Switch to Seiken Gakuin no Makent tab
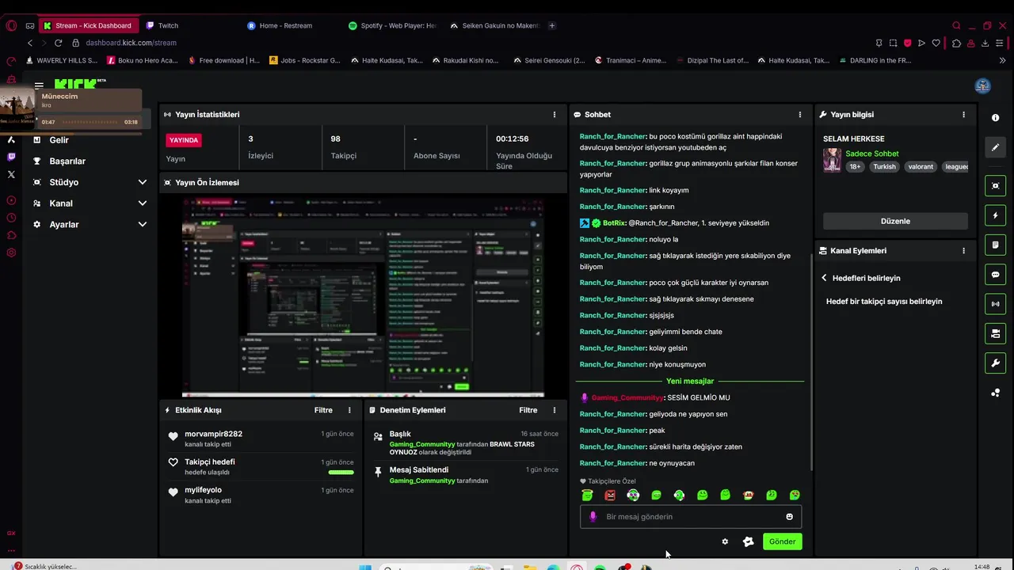Viewport: 1014px width, 570px height. 494,25
